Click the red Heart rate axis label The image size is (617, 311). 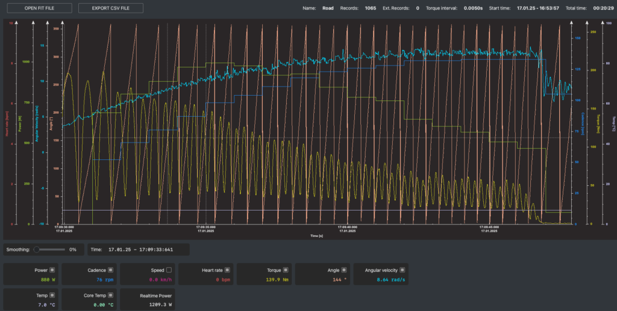tap(7, 125)
